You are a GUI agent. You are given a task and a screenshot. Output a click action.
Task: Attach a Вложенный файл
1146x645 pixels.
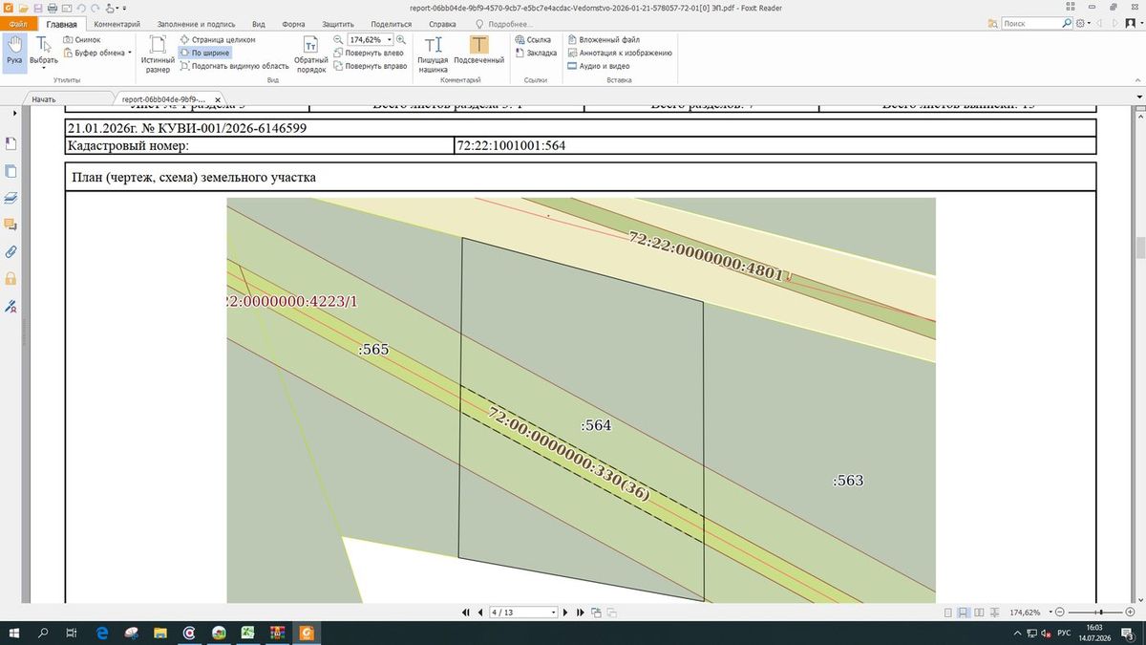tap(603, 40)
